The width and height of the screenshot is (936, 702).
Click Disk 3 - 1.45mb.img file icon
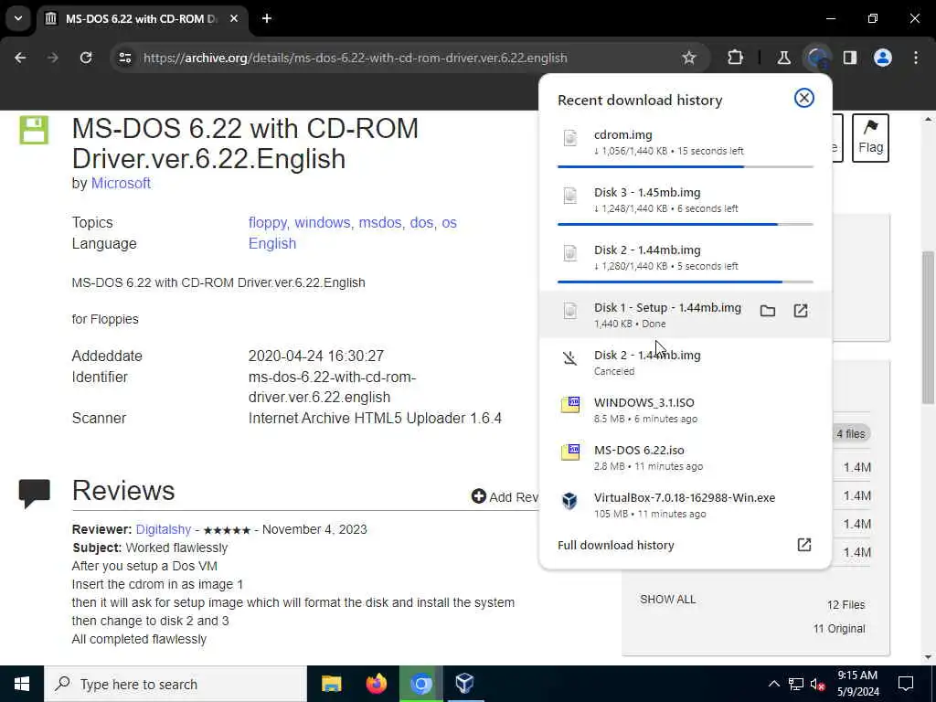coord(570,196)
